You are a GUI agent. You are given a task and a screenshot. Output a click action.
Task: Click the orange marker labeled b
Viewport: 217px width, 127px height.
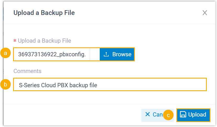(x=5, y=85)
